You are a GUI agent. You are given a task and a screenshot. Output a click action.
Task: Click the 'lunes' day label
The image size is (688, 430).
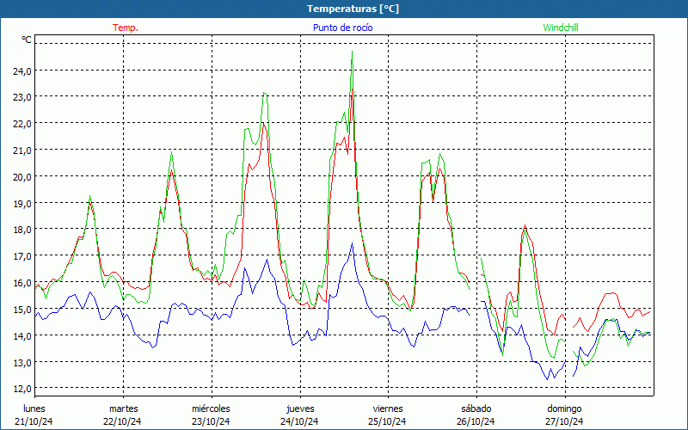tap(34, 408)
